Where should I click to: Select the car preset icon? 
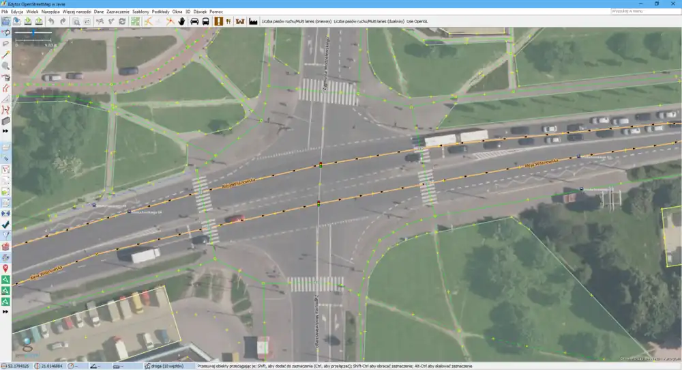195,21
